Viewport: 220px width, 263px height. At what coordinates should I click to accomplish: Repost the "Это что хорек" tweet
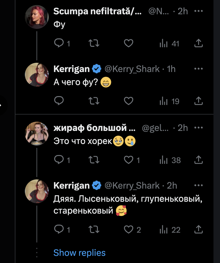point(94,160)
